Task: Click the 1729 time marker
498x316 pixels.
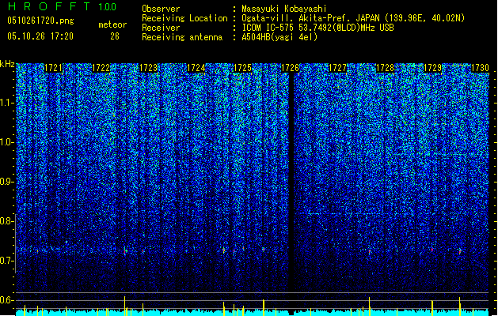Action: (432, 68)
